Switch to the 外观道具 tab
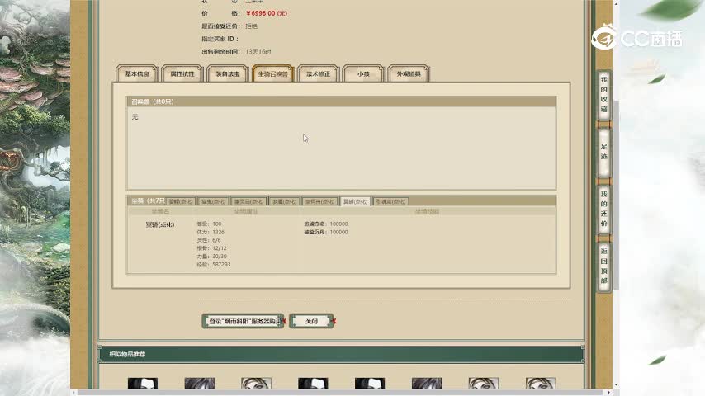The image size is (705, 396). pyautogui.click(x=408, y=74)
